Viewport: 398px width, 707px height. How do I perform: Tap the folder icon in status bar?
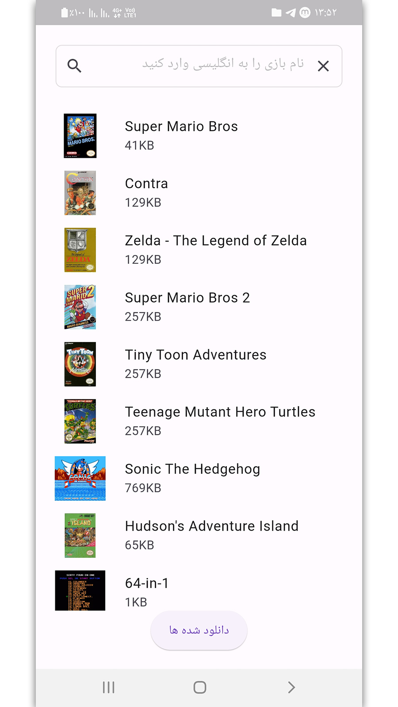276,13
